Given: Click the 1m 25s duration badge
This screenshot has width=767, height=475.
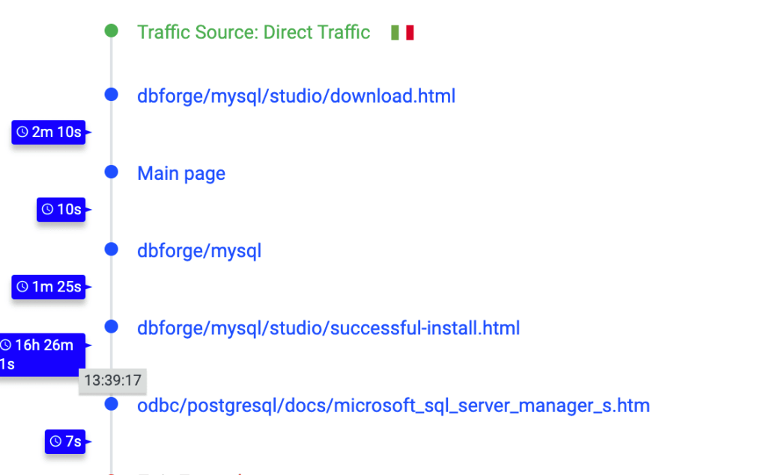Looking at the screenshot, I should pos(49,287).
